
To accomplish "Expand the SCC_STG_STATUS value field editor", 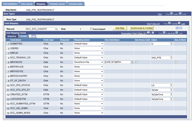I will coord(171,85).
